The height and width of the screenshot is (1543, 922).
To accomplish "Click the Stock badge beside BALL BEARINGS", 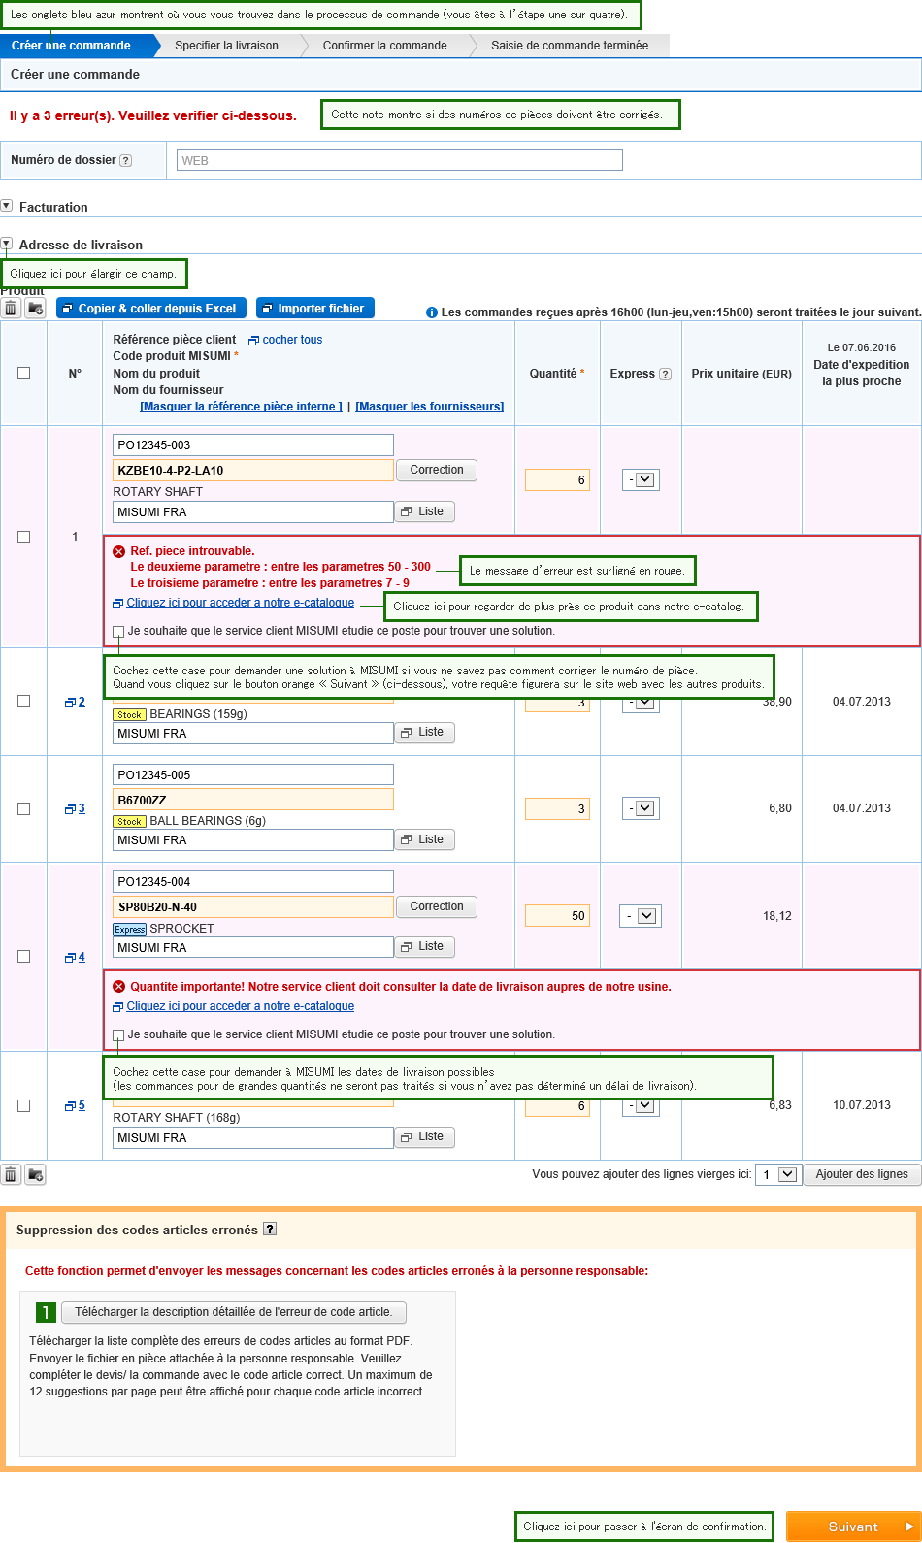I will point(130,822).
